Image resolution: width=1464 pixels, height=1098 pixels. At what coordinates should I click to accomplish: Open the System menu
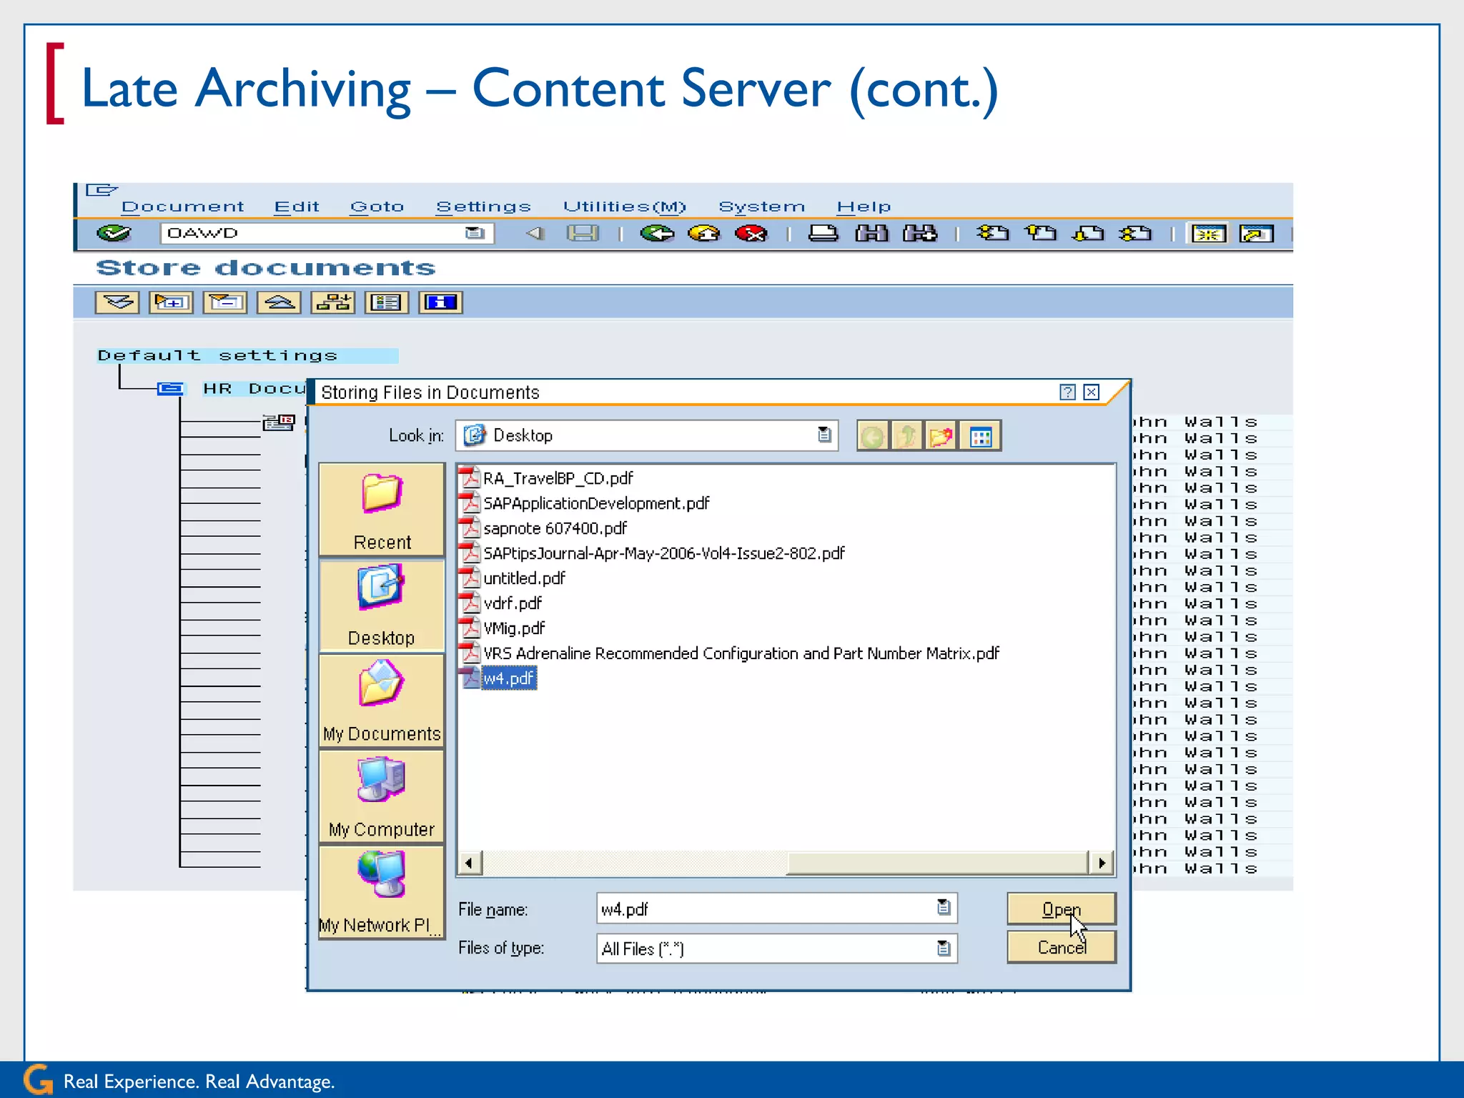pos(761,207)
